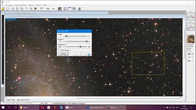Open the notification center icon
This screenshot has width=196, height=110.
coord(191,107)
